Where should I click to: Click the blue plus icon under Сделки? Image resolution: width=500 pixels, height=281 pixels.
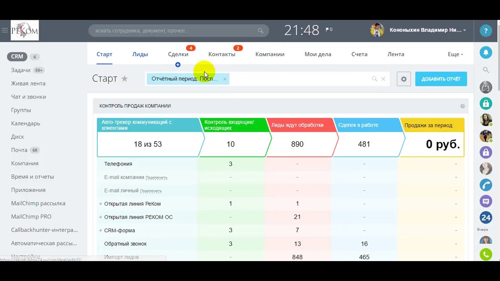[x=178, y=64]
